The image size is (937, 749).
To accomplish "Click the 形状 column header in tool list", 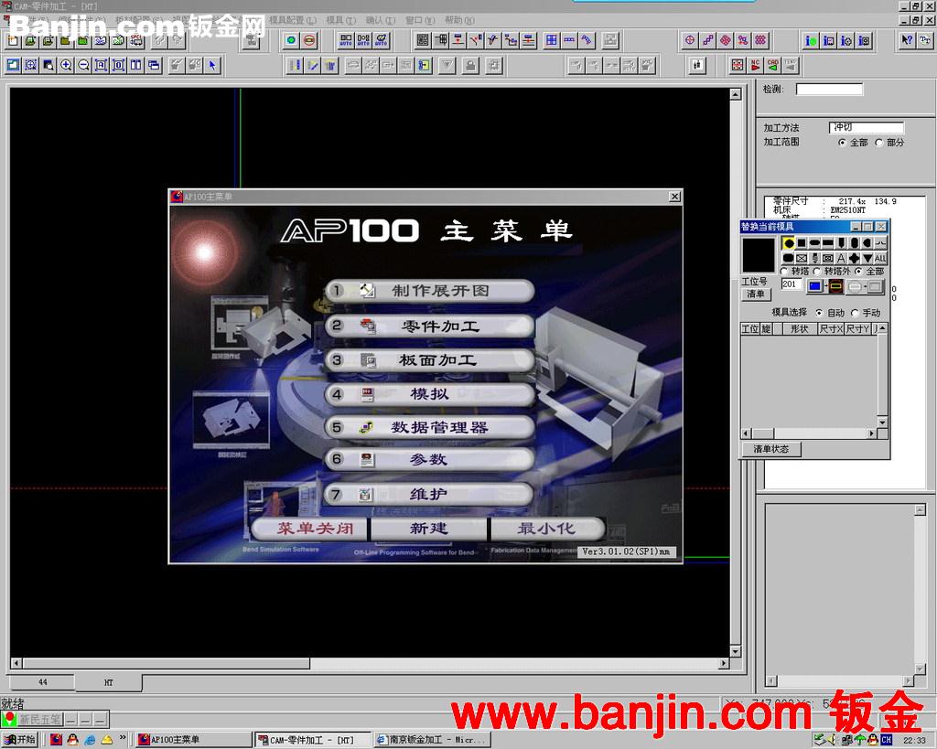I will point(799,328).
